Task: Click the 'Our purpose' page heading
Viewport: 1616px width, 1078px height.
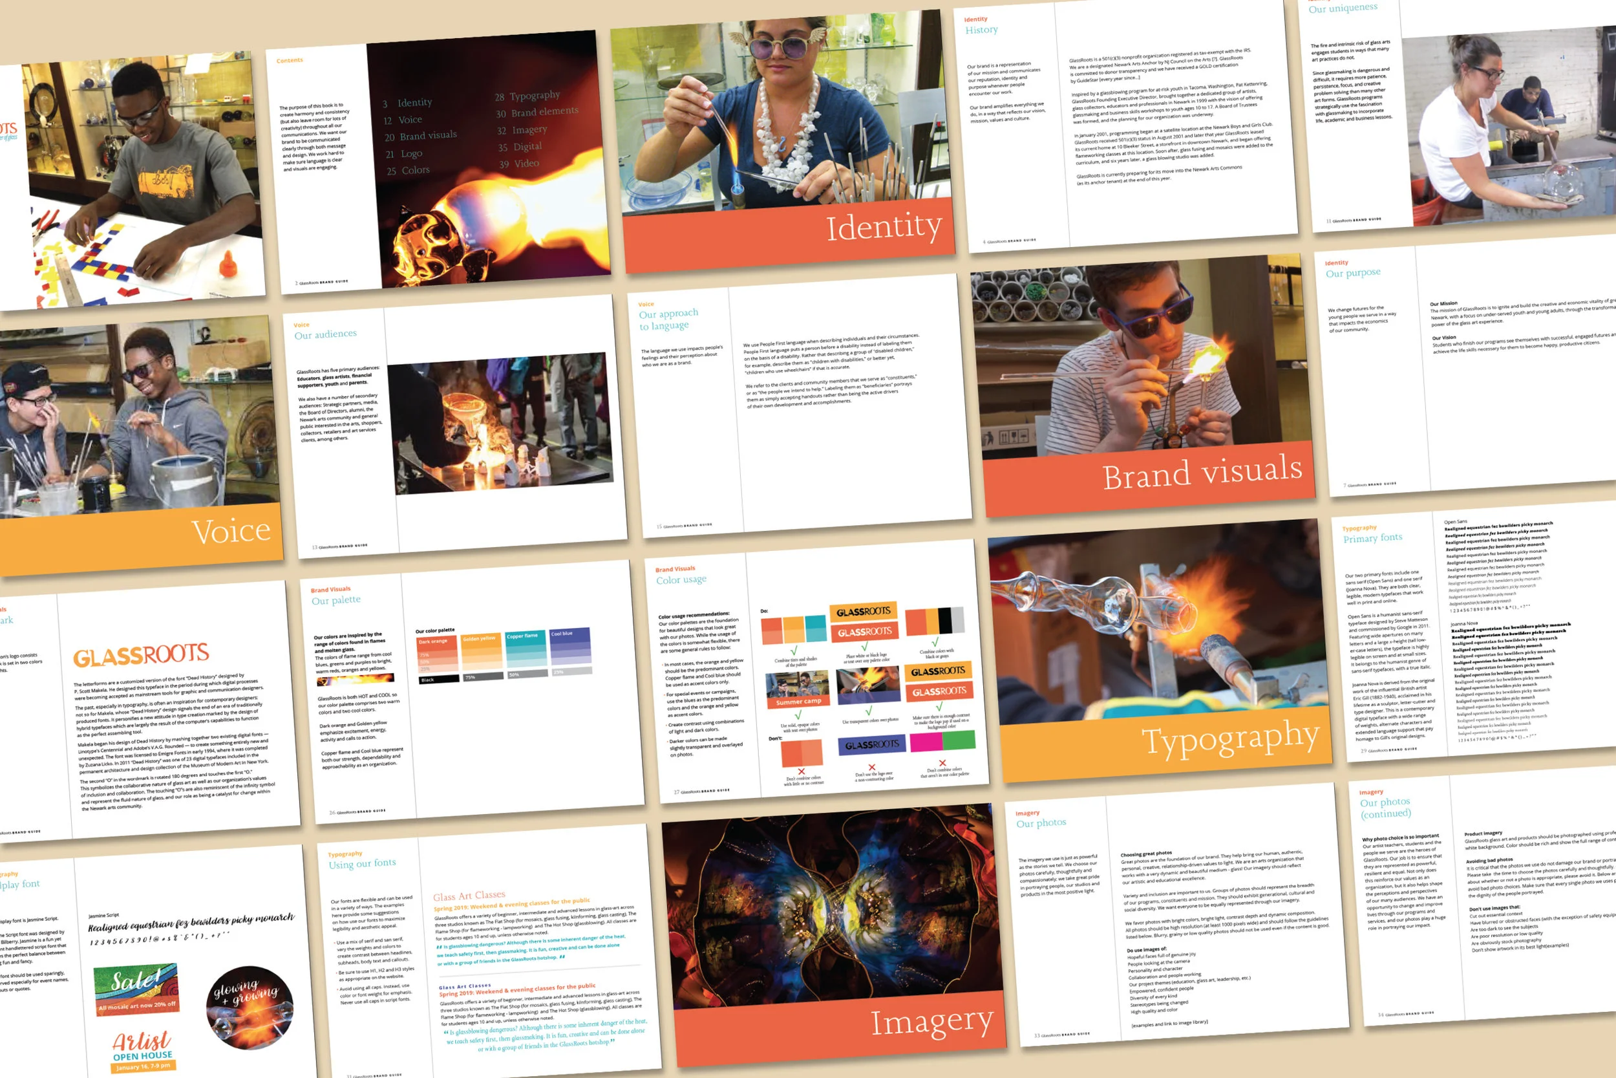Action: pos(1352,273)
